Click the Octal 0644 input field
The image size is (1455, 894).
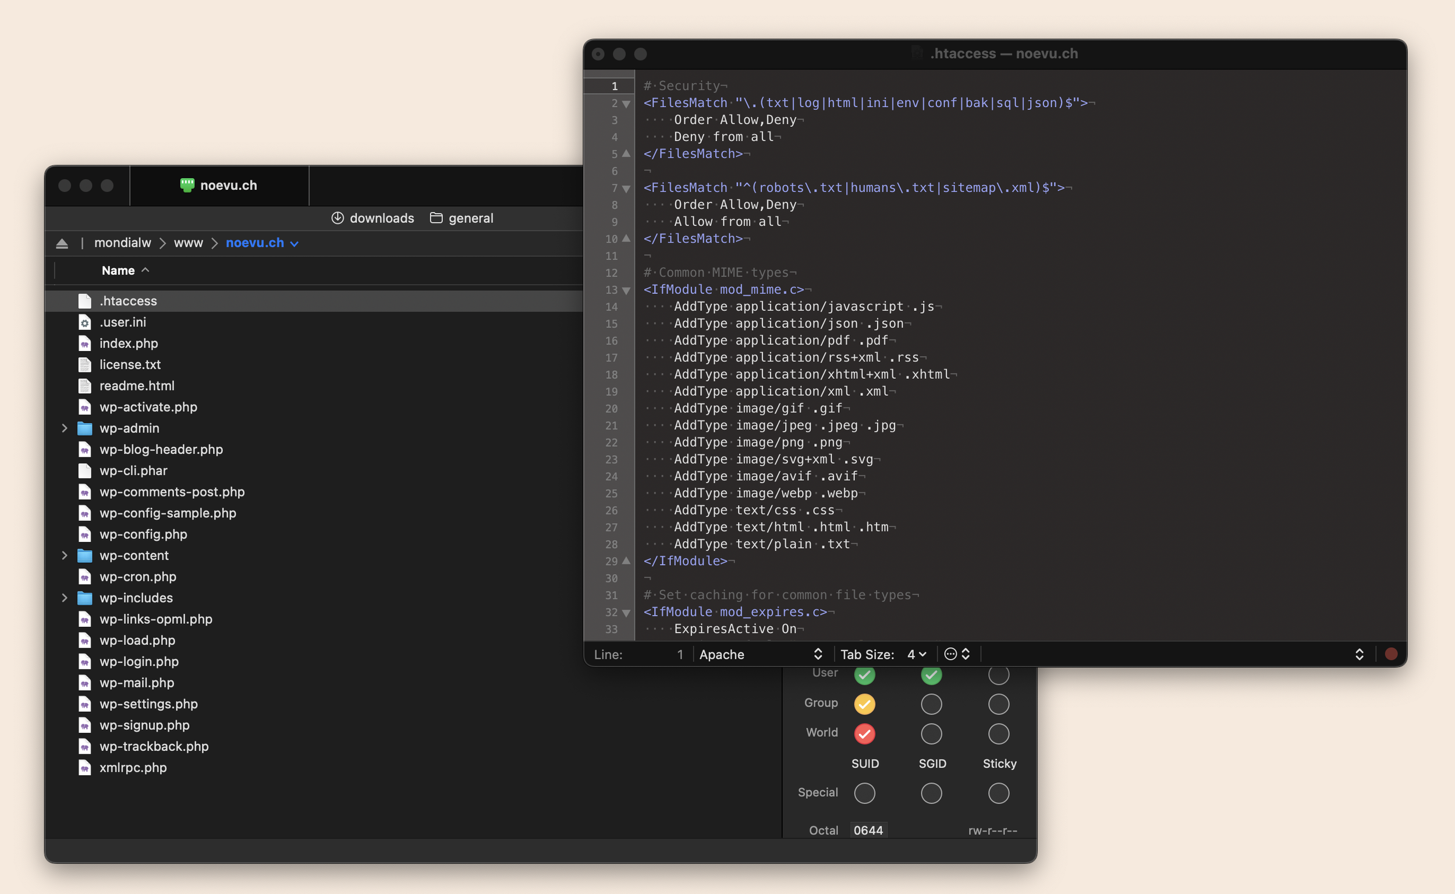(868, 830)
